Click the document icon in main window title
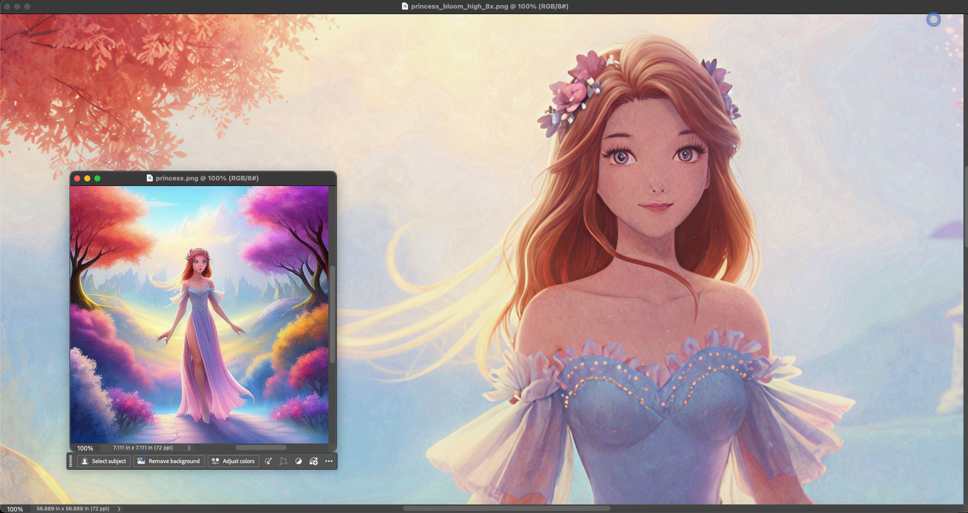Image resolution: width=968 pixels, height=513 pixels. [405, 6]
